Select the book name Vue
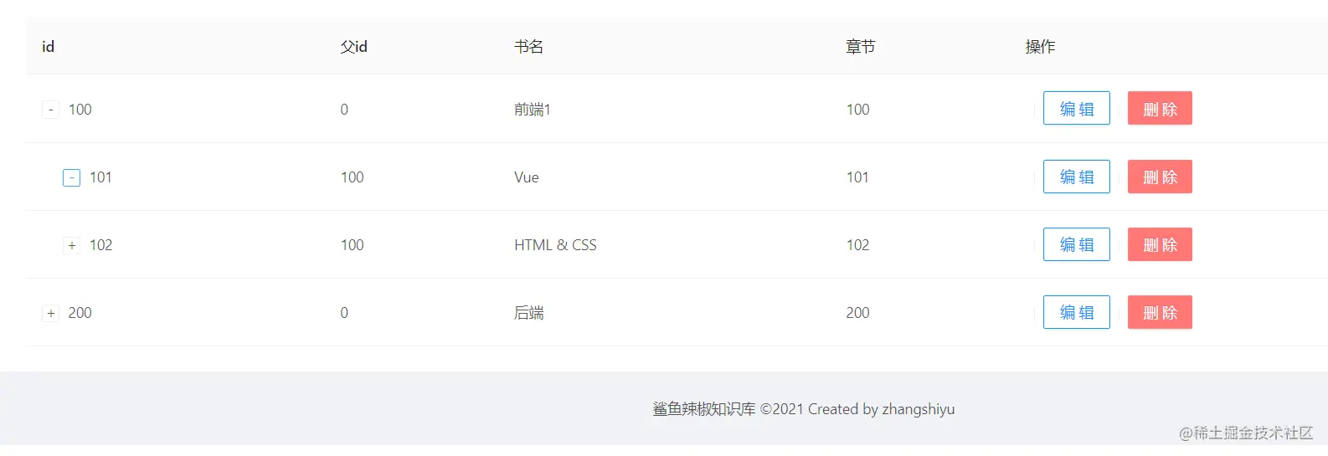Screen dimensions: 1328x456 (527, 177)
